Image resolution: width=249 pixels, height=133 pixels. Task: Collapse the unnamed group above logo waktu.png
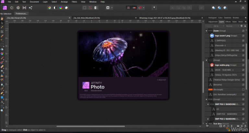(x=207, y=60)
